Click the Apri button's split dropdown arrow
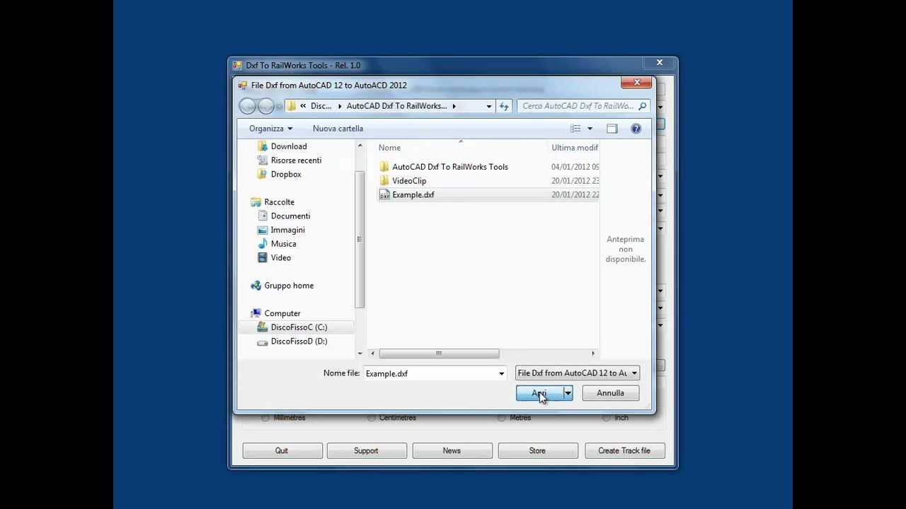 (568, 393)
